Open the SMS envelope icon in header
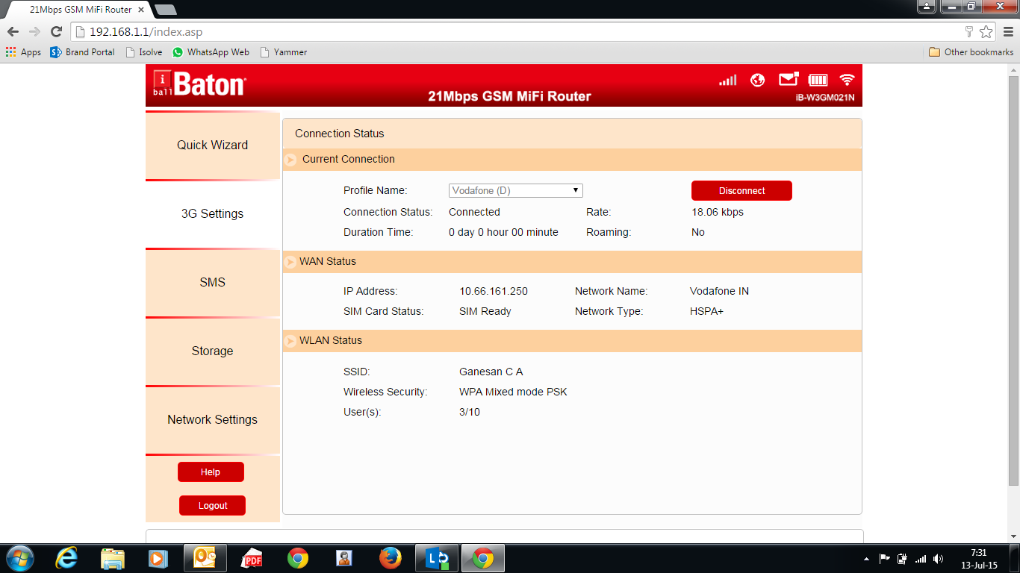The width and height of the screenshot is (1020, 573). pos(788,79)
